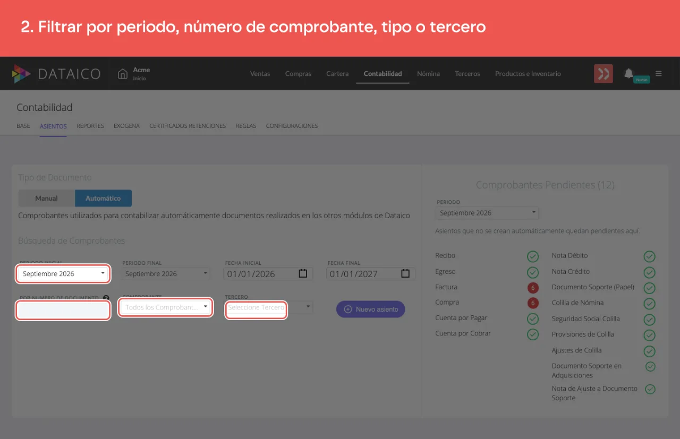Click the Por Número de Documento field

click(x=63, y=310)
